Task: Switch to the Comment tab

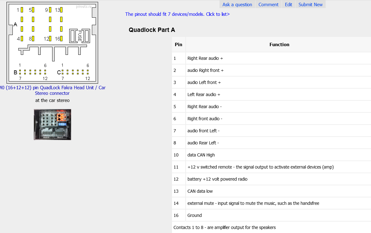Action: [269, 4]
